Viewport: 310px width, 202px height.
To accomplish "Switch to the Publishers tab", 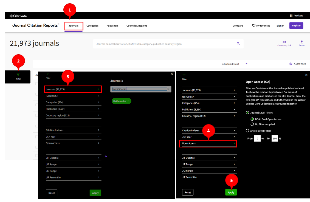I will pyautogui.click(x=112, y=26).
